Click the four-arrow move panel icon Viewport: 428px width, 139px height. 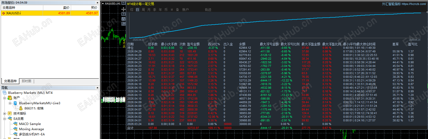[x=124, y=9]
